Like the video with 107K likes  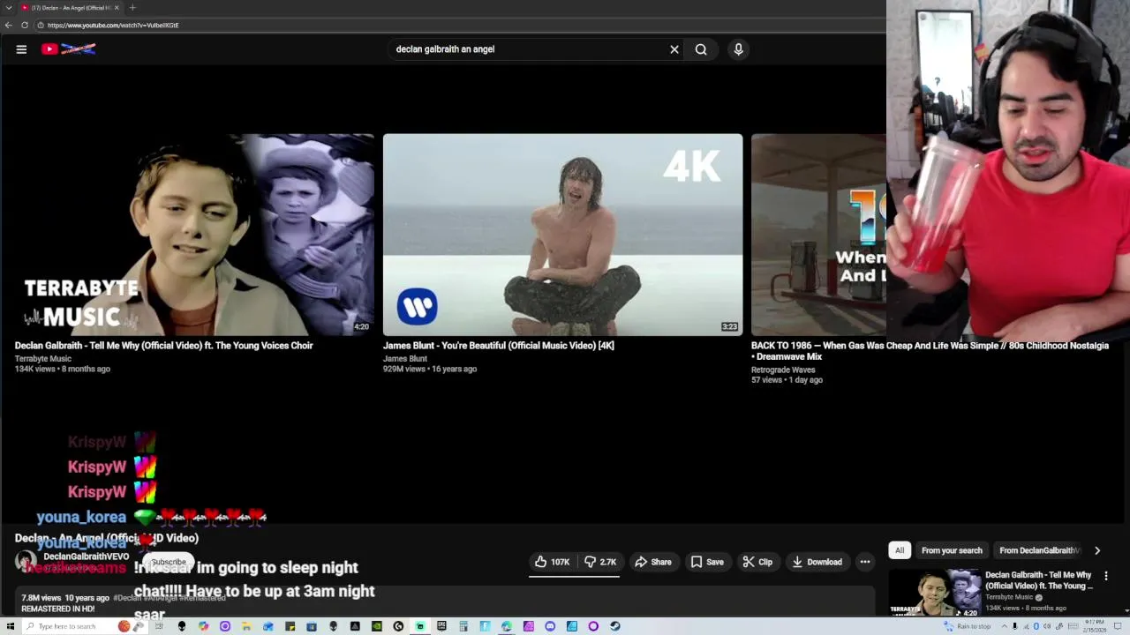tap(552, 562)
